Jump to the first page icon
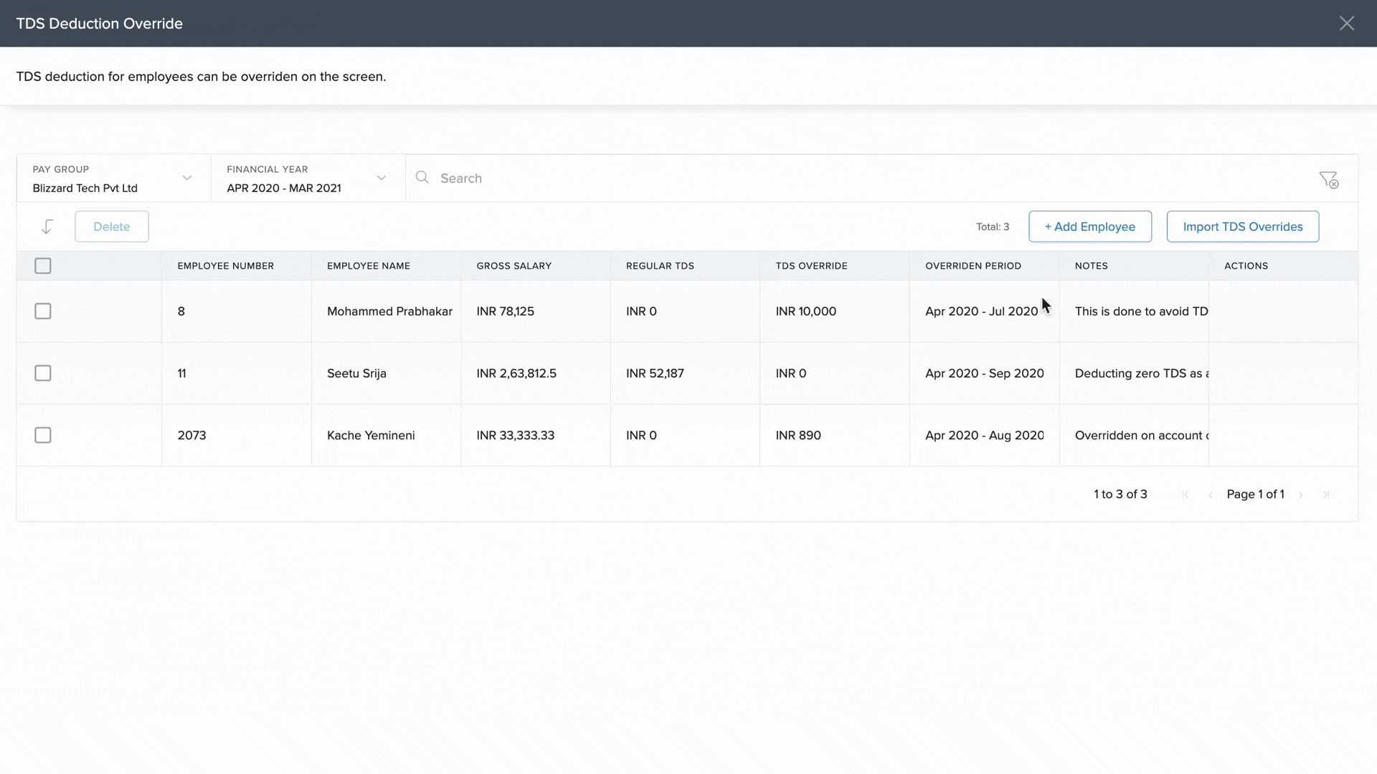 [x=1186, y=494]
